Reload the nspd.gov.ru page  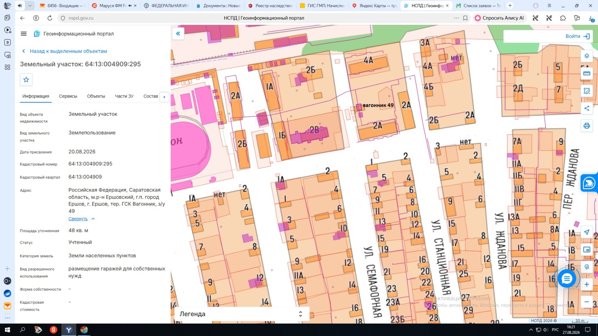pos(50,18)
